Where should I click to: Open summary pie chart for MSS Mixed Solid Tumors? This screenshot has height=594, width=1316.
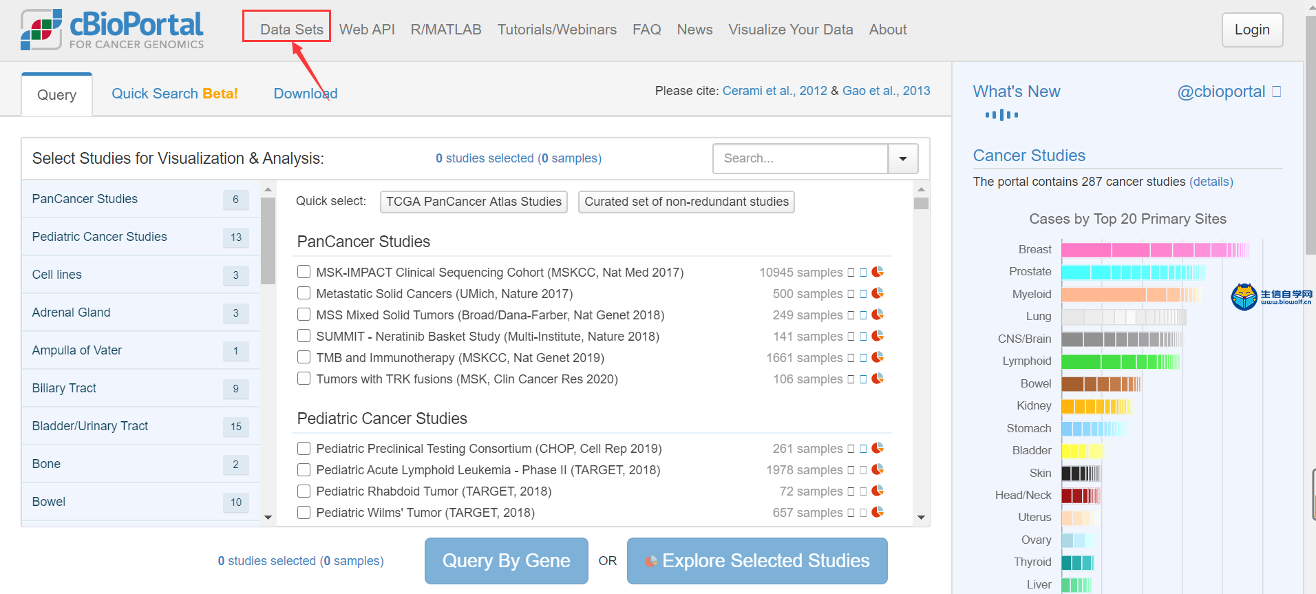point(878,315)
